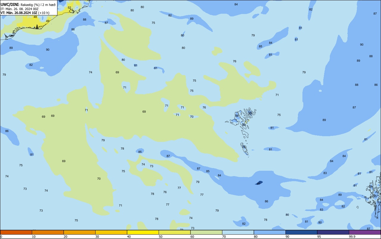Click the 'IT: Mán. 26. 08. 2024 00Z' line
This screenshot has height=239, width=381.
(x=20, y=9)
